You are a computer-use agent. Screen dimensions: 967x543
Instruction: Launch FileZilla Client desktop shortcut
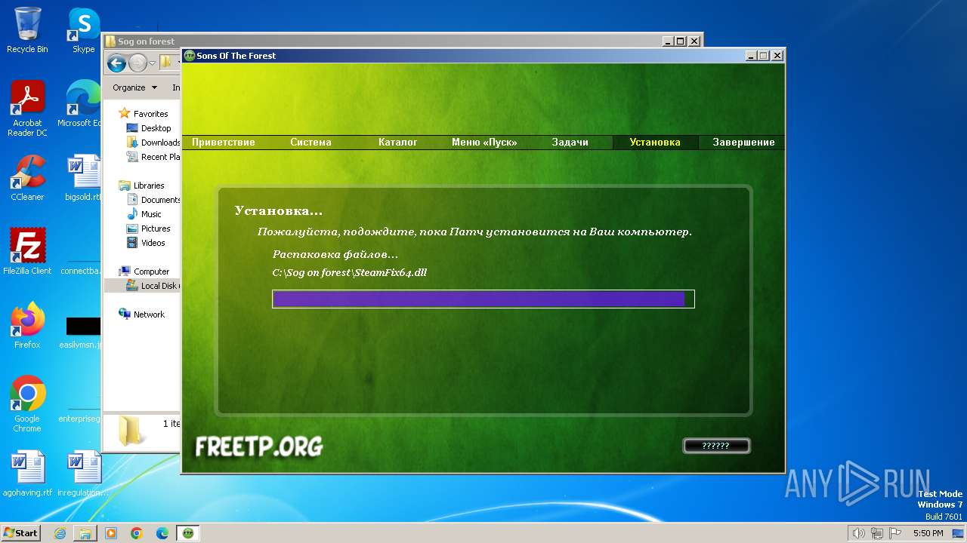(x=27, y=251)
